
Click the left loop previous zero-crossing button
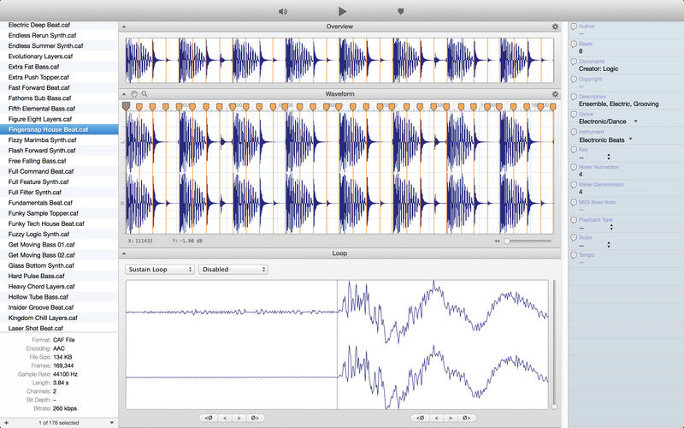[x=209, y=418]
